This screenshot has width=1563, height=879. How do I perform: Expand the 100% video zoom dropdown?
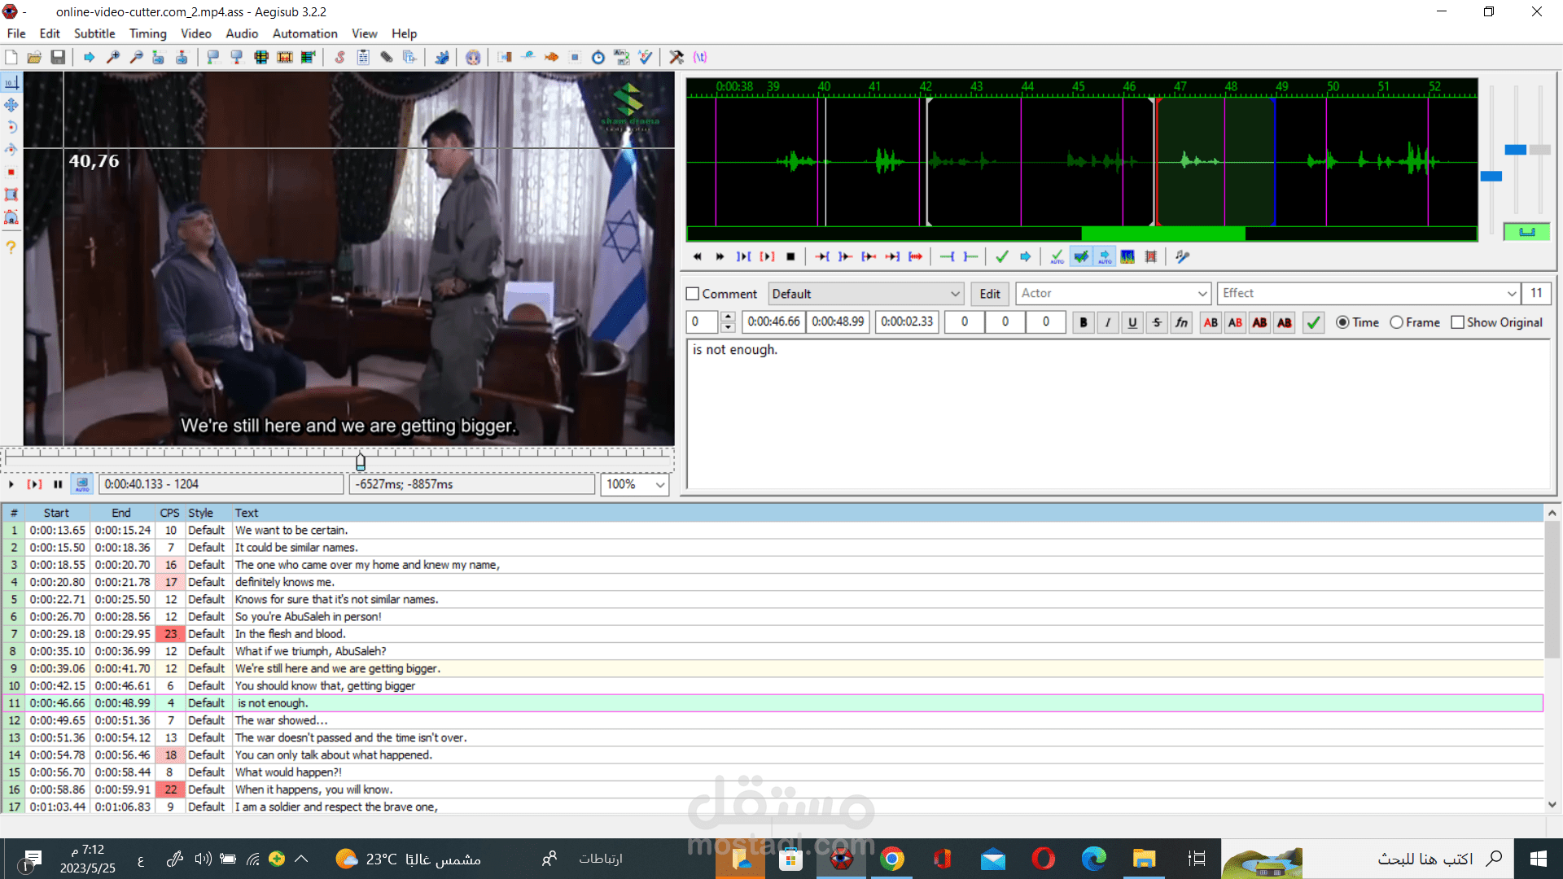point(659,484)
